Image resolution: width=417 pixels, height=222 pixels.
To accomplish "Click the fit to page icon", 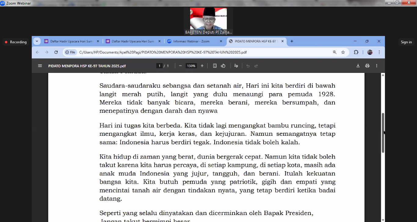I will [215, 66].
